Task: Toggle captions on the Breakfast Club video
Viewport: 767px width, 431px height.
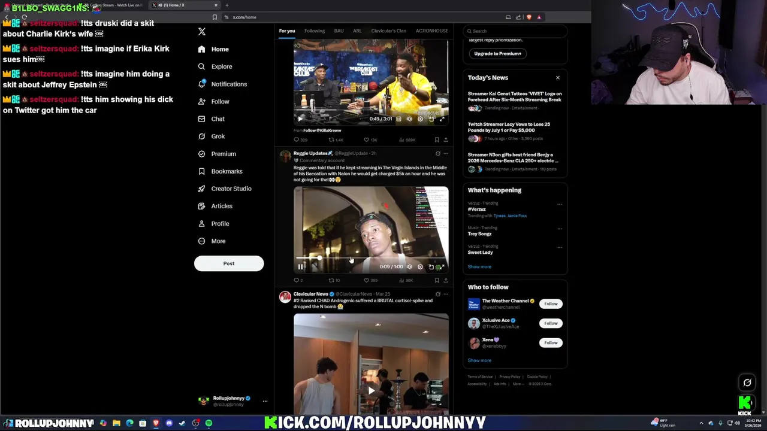Action: (398, 119)
